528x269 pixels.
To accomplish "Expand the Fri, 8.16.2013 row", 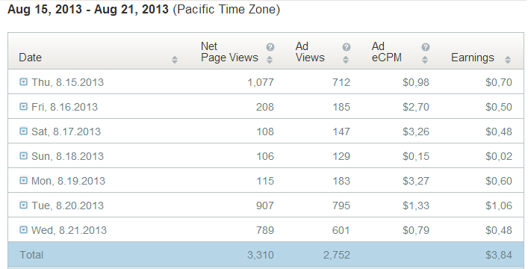I will [23, 106].
